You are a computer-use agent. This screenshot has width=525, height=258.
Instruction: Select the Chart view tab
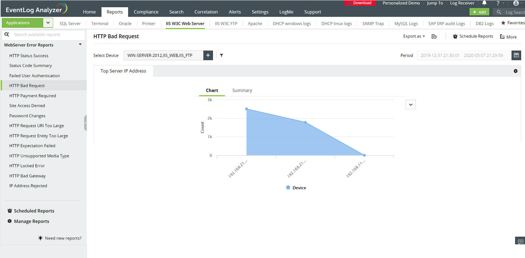pos(212,90)
